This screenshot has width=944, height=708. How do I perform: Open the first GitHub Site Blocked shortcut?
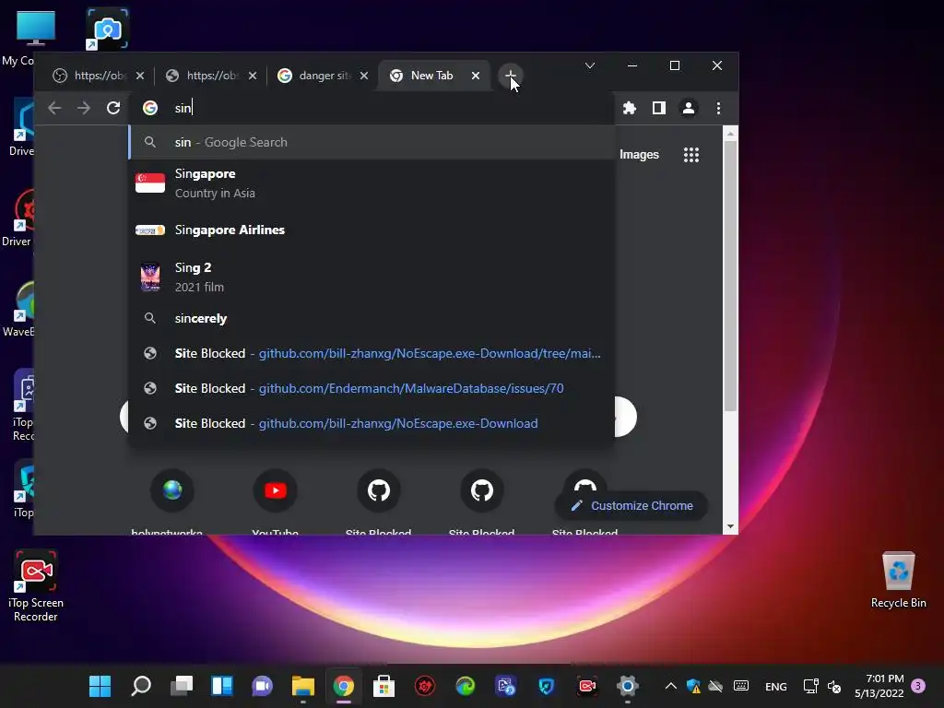(378, 501)
